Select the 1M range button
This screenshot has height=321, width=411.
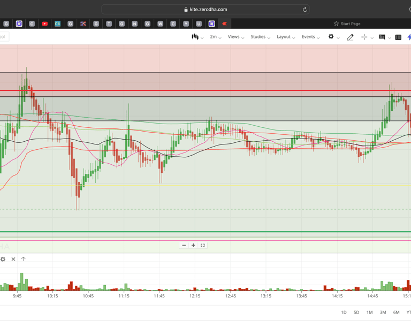pos(369,312)
